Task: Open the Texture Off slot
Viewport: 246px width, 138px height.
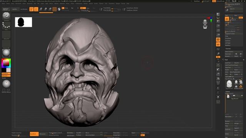Action: tap(6, 44)
